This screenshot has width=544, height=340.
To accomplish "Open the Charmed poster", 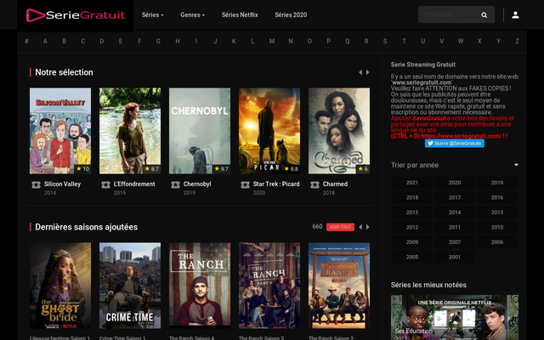I will pos(339,131).
